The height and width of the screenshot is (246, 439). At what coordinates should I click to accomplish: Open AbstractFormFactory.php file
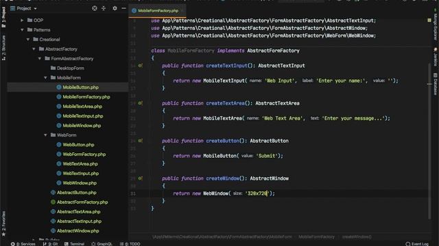point(80,202)
